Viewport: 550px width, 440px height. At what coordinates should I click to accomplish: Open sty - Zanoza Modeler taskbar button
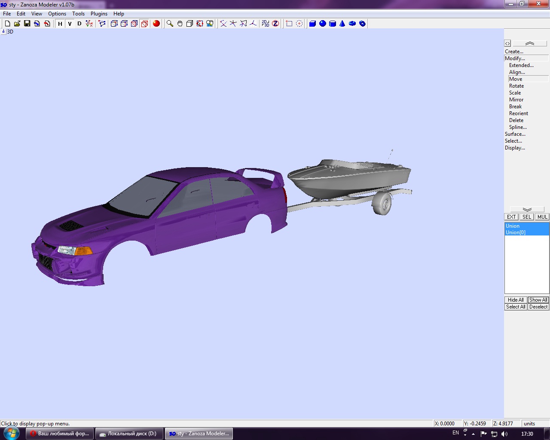point(199,434)
